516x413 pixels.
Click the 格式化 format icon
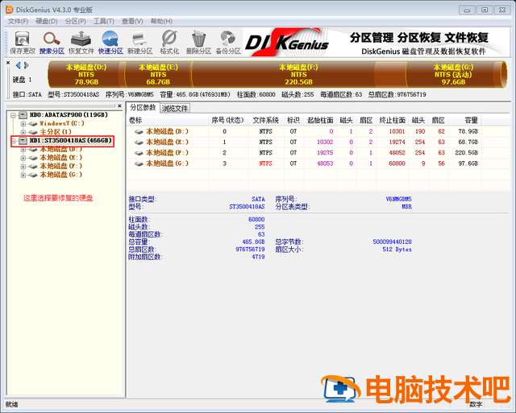click(169, 43)
